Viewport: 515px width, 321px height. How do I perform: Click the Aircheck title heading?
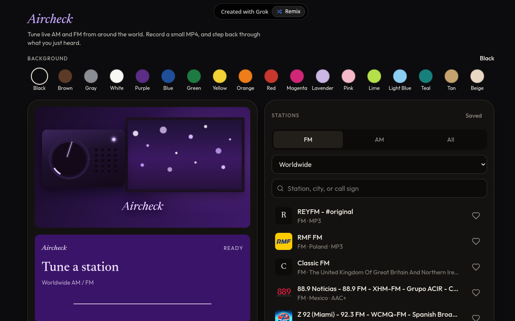[x=50, y=19]
